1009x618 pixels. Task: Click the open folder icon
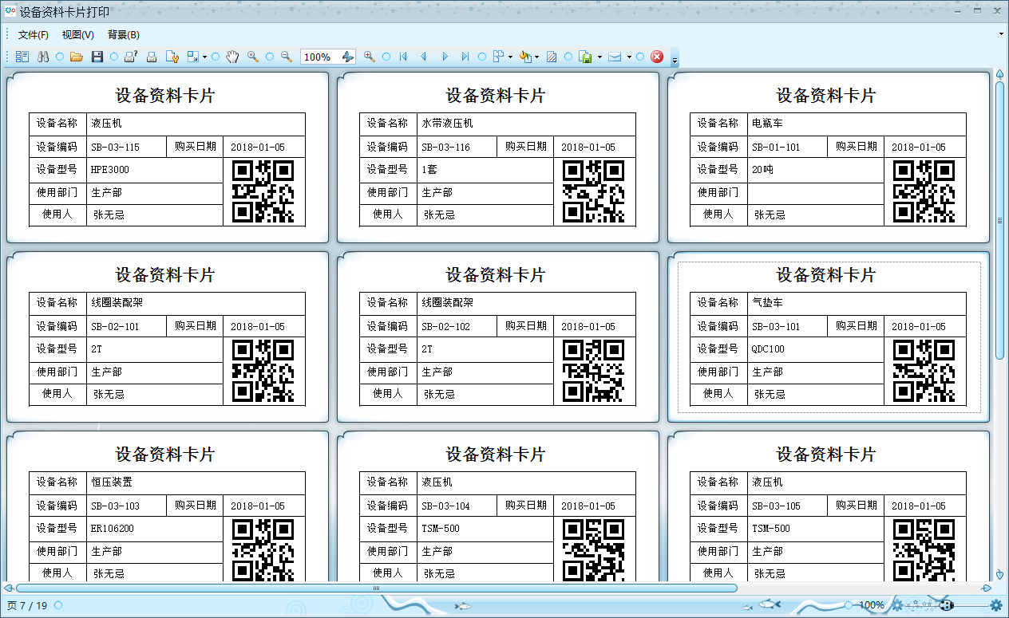(77, 57)
